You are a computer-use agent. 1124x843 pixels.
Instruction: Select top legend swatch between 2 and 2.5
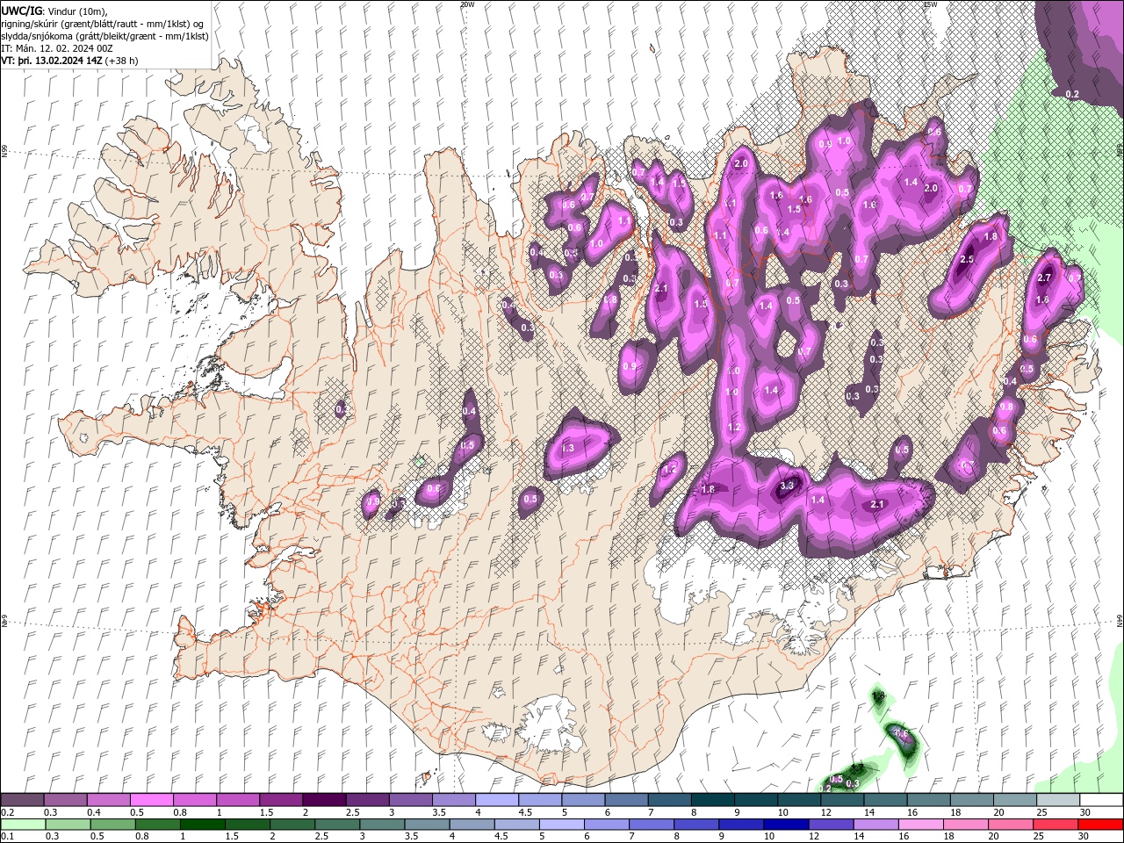coord(324,800)
